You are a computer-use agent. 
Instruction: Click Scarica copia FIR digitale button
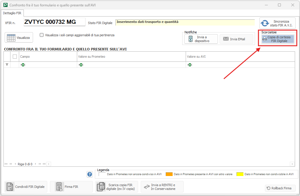[x=116, y=187]
